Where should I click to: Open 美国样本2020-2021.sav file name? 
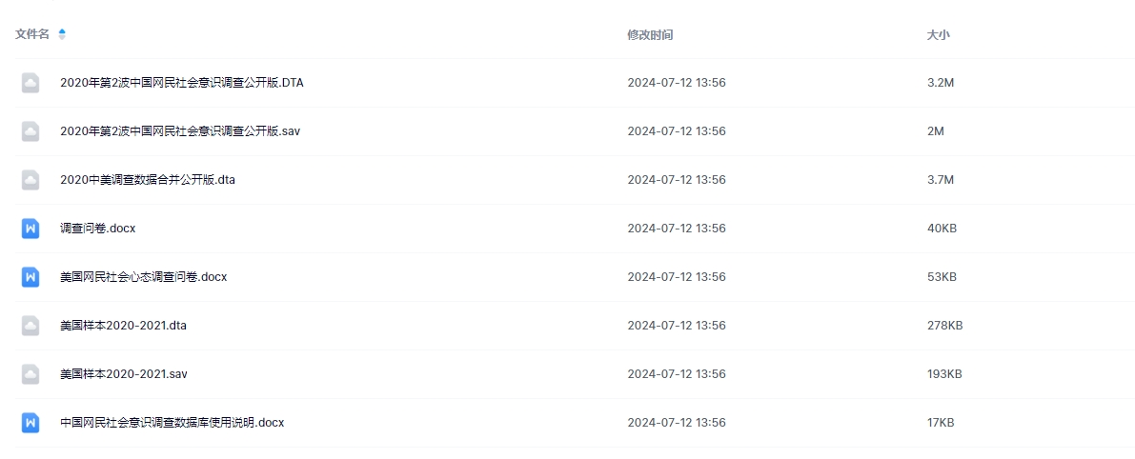pyautogui.click(x=123, y=374)
